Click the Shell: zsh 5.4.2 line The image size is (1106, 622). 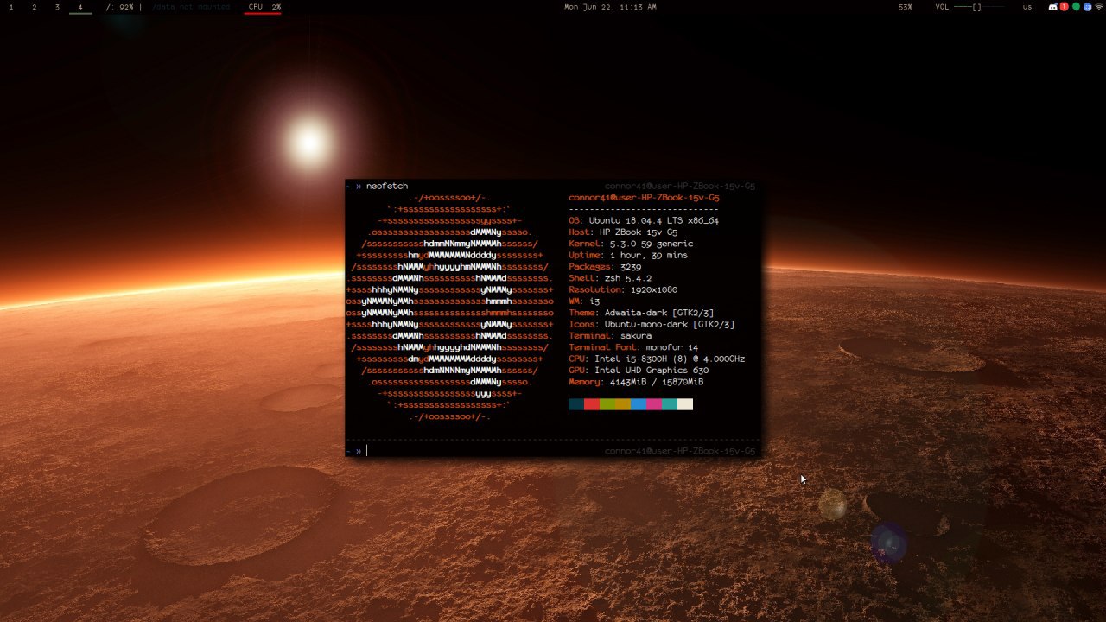(610, 278)
